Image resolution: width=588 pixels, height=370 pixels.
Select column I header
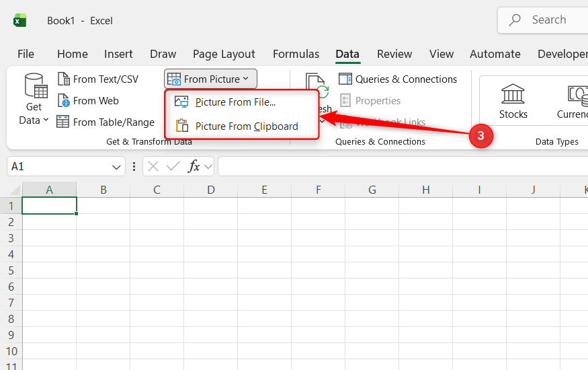tap(480, 190)
